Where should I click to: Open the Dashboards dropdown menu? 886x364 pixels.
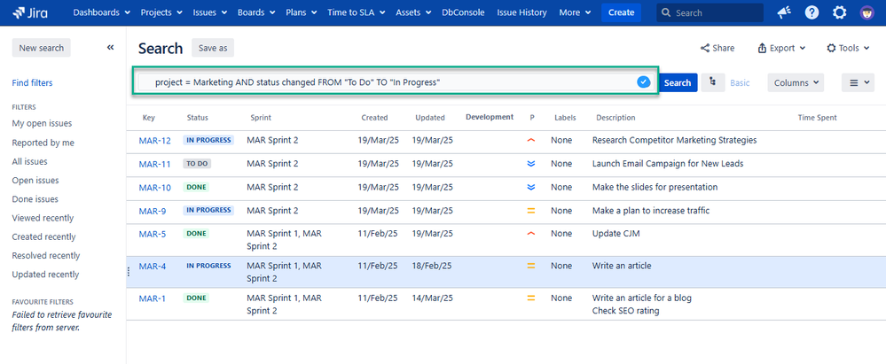(102, 12)
